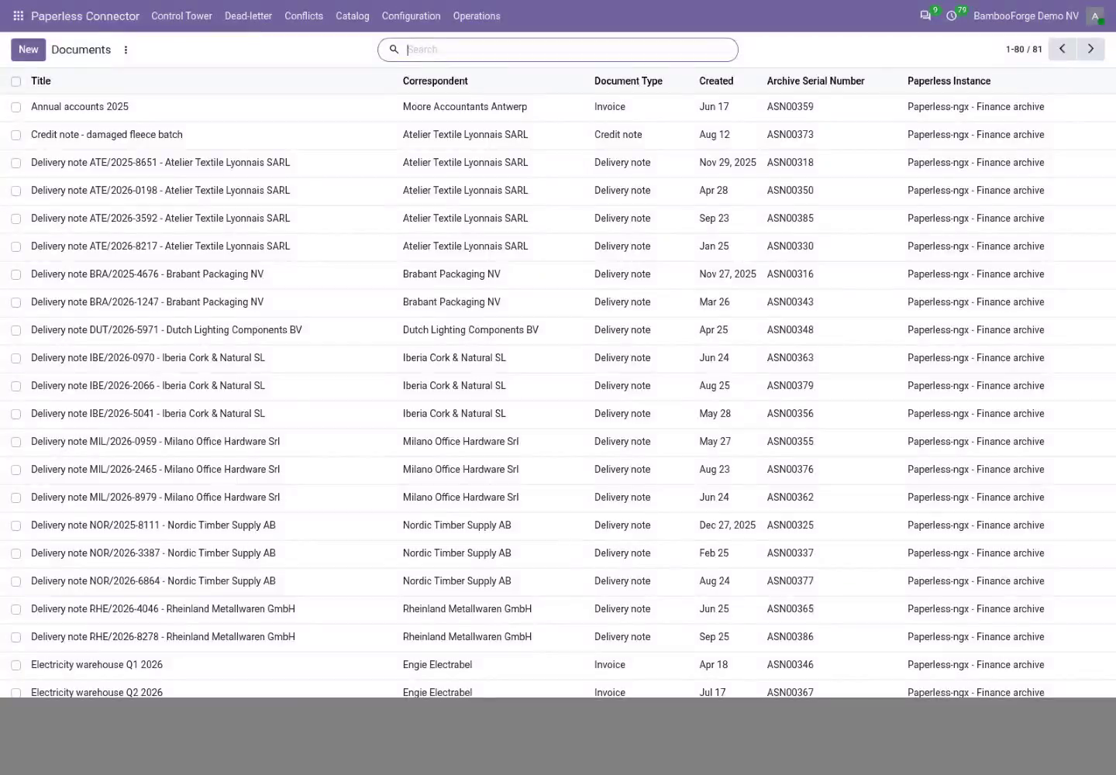Screen dimensions: 1116x775
Task: Click the user avatar icon
Action: tap(1095, 15)
